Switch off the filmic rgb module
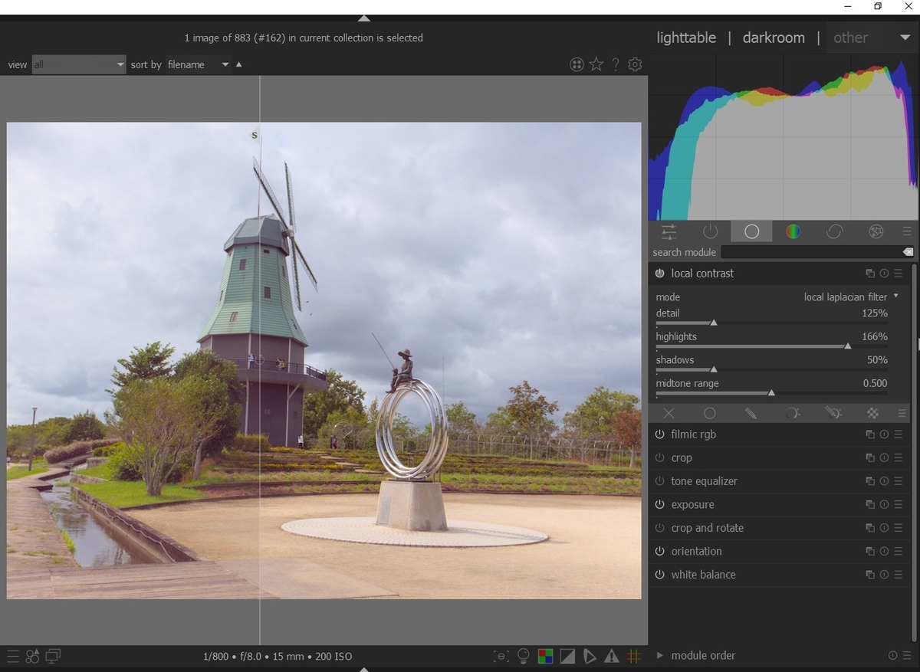The width and height of the screenshot is (920, 672). coord(659,434)
